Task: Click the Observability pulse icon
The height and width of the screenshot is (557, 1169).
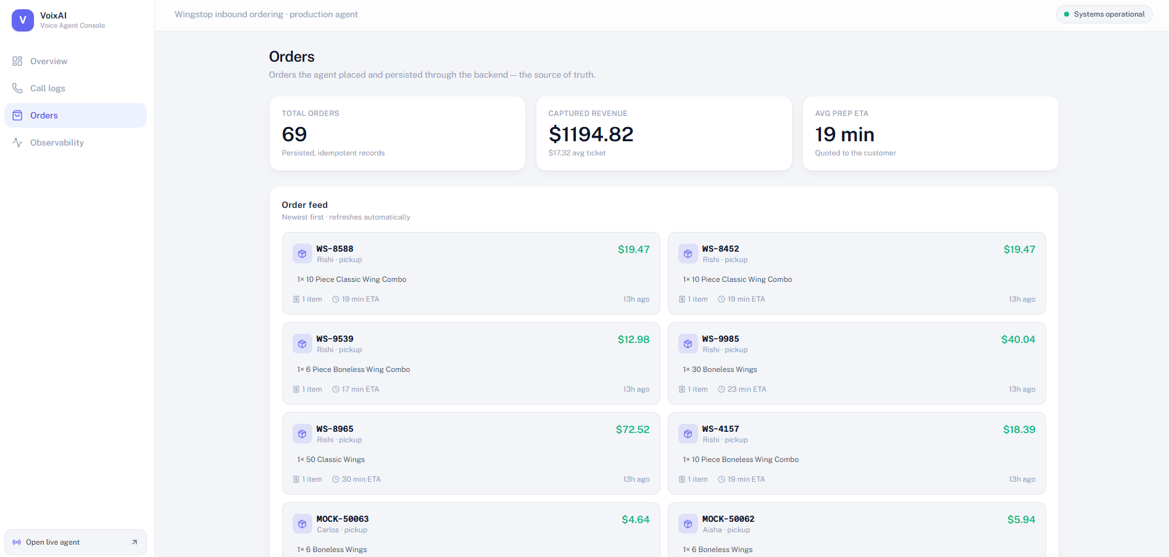Action: [17, 142]
